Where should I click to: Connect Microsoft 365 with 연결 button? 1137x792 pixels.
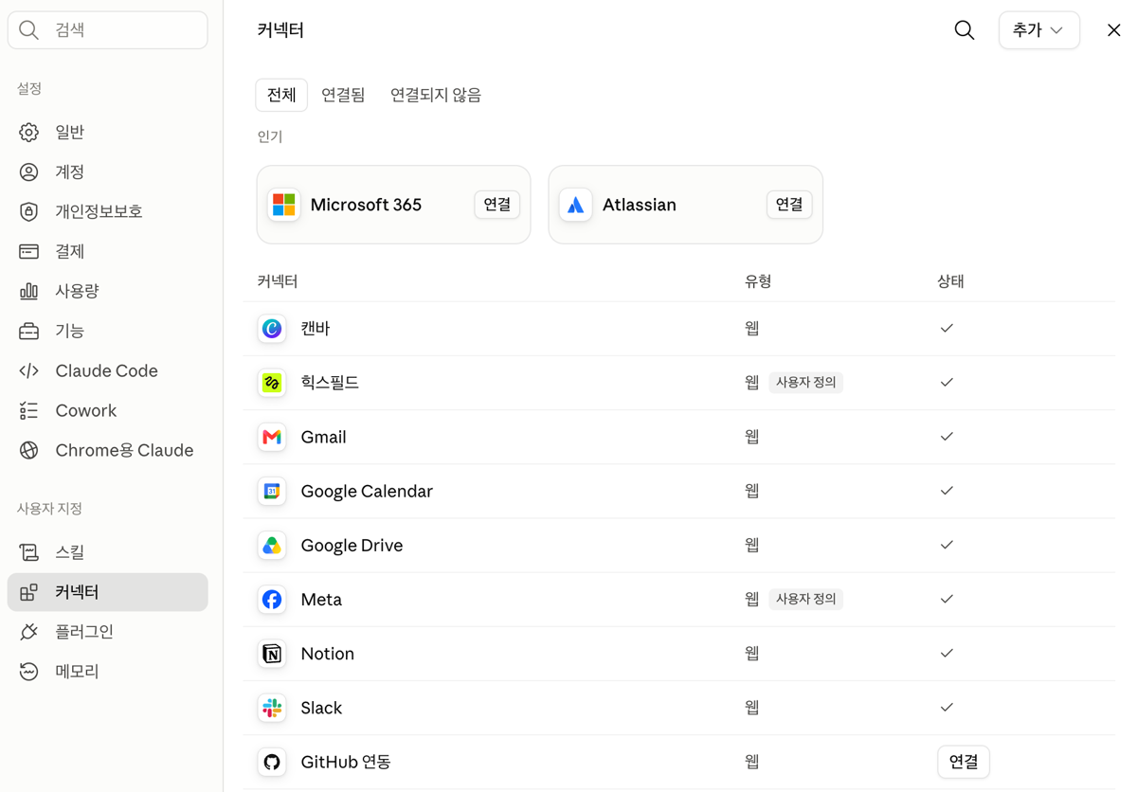497,205
